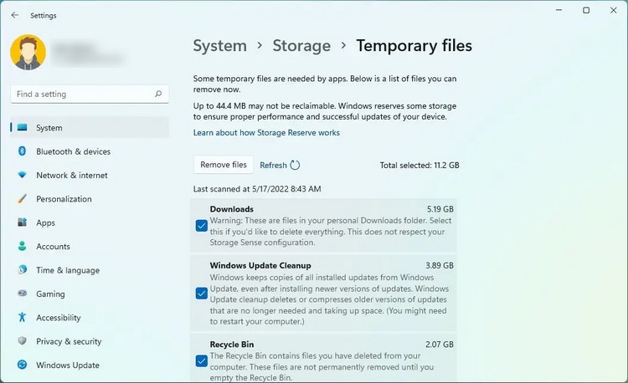Navigate to Storage in the breadcrumb
Viewport: 628px width, 383px height.
(x=301, y=46)
